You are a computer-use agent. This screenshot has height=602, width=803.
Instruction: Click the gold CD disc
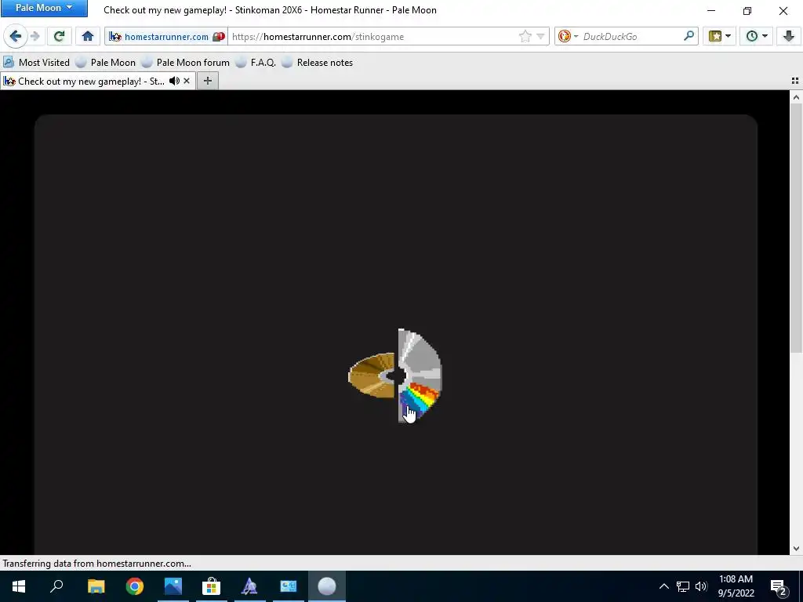coord(372,375)
